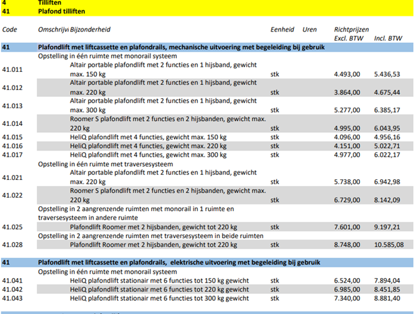Screen dimensions: 416x314
Task: Select price 4.995,00
Action: [x=347, y=128]
